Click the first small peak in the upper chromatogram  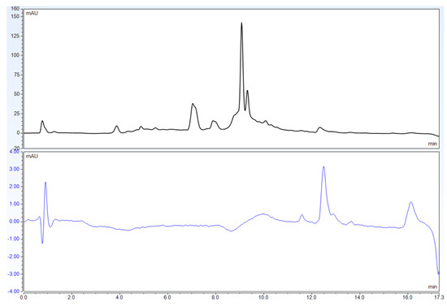coord(43,127)
